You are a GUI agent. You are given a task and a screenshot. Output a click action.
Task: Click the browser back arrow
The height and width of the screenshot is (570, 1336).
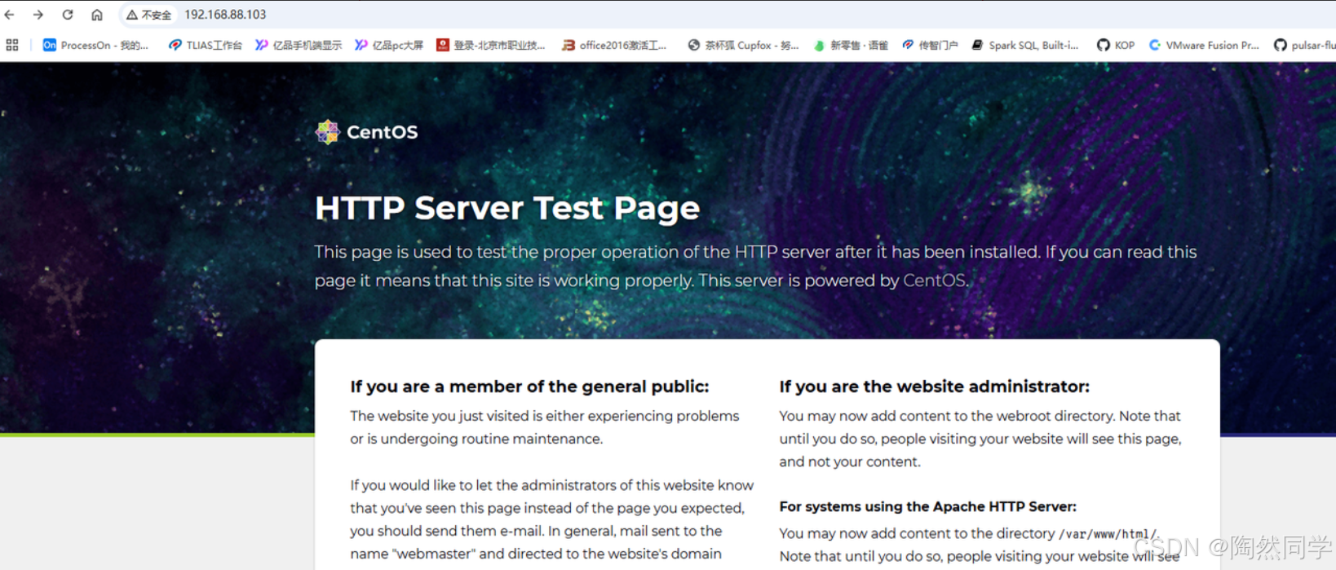coord(10,15)
